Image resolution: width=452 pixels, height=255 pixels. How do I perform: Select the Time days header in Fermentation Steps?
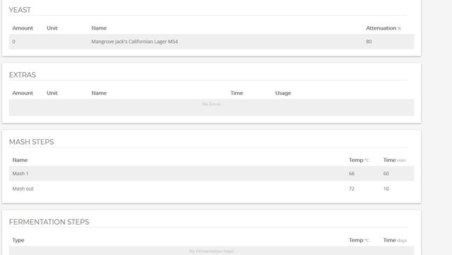395,240
